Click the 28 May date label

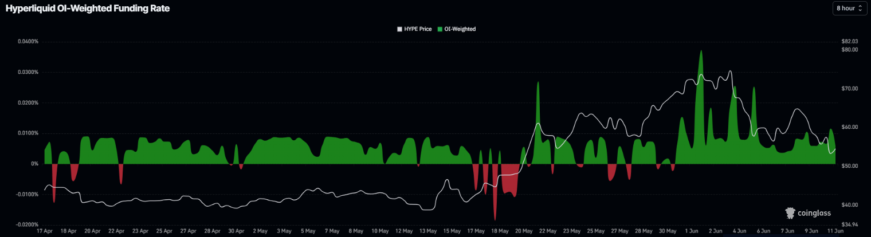644,231
